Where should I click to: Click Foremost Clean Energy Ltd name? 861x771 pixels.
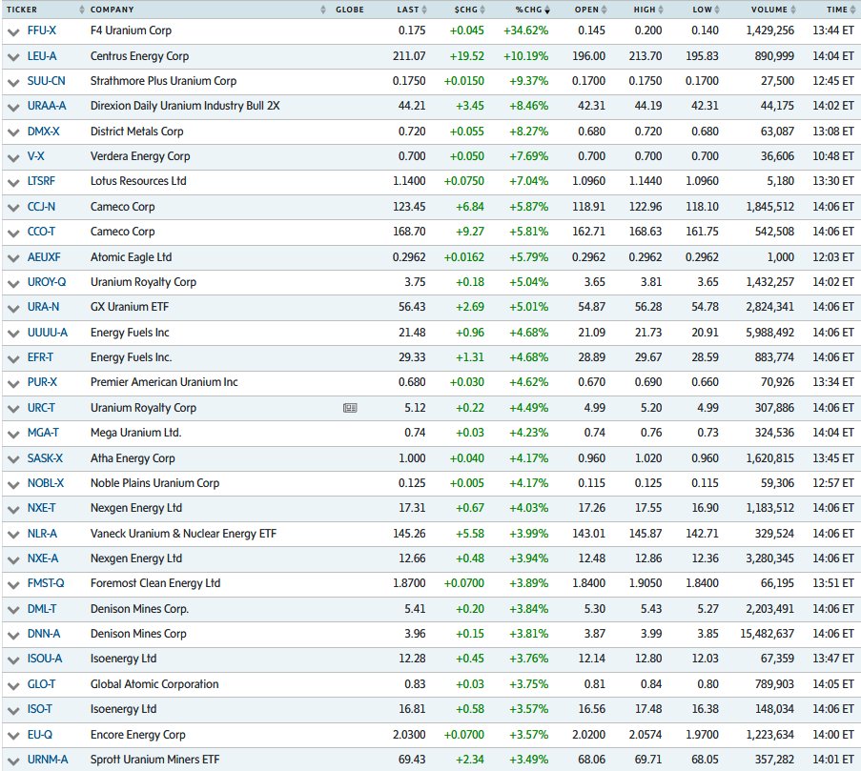155,583
